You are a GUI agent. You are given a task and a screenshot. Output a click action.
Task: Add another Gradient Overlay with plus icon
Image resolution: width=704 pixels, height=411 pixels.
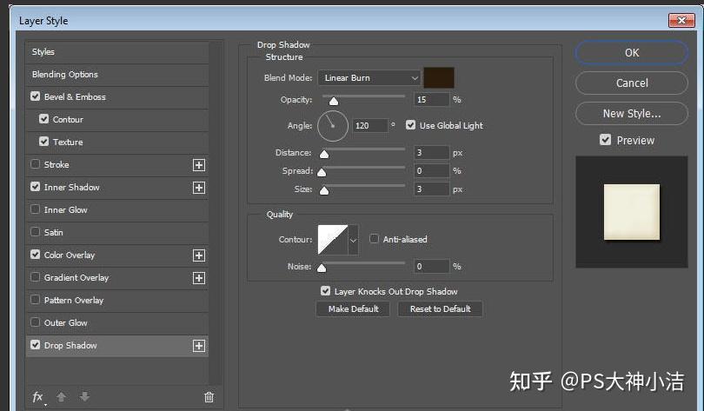pyautogui.click(x=199, y=278)
